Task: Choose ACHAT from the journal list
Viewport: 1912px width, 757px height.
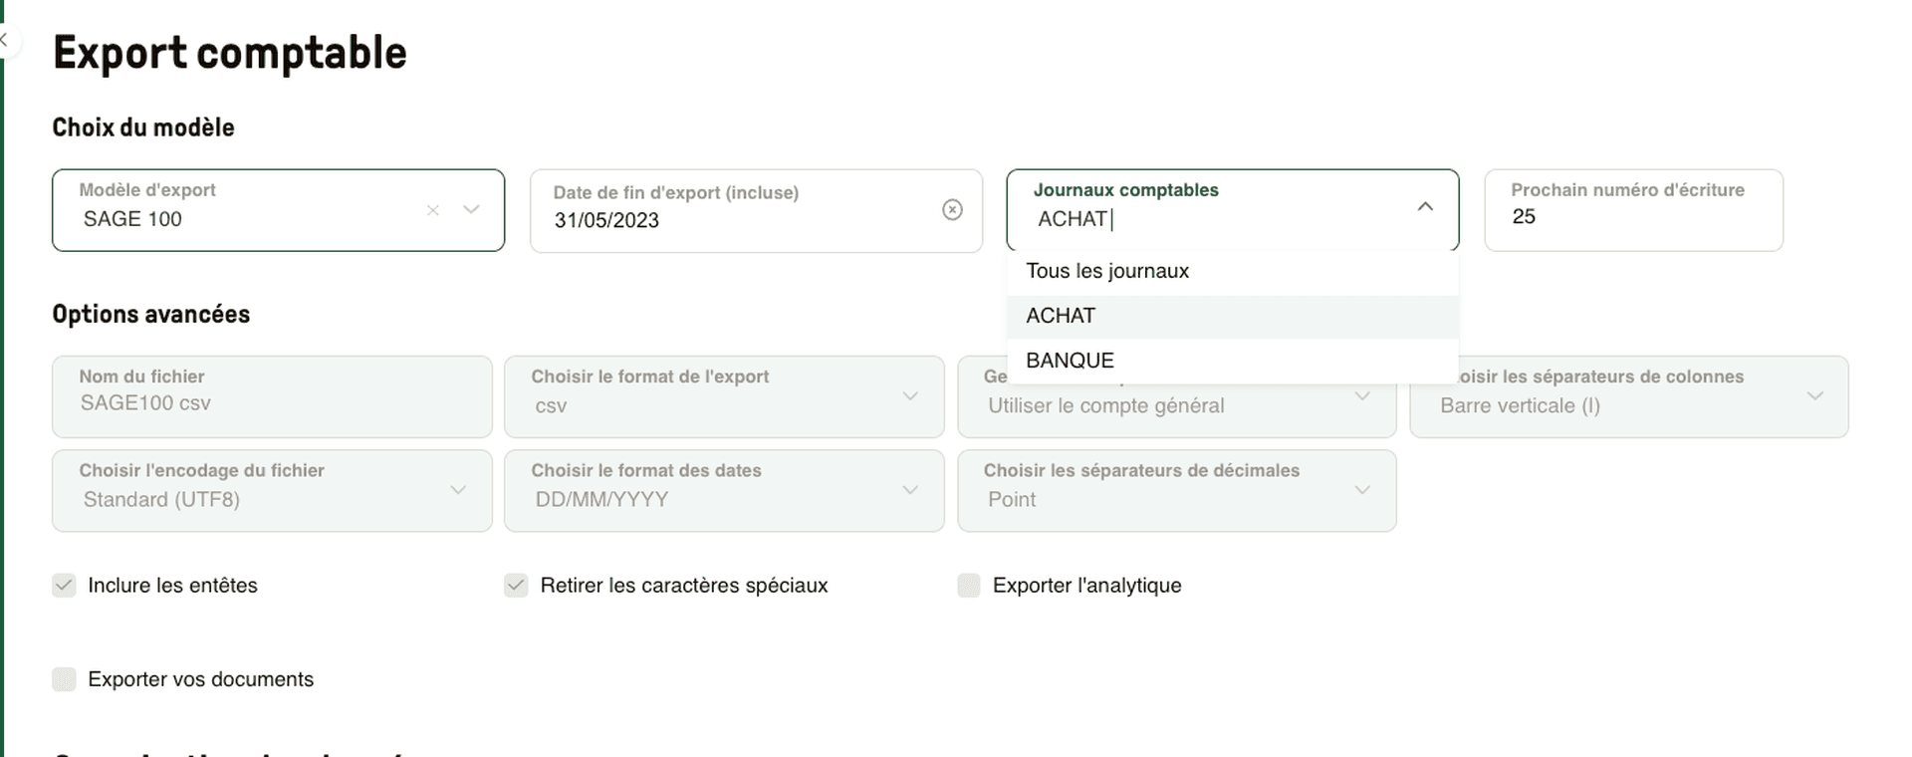Action: pos(1233,316)
